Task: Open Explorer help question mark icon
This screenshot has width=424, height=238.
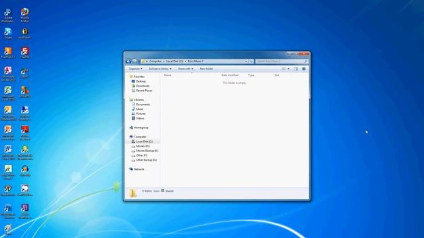Action: [303, 69]
